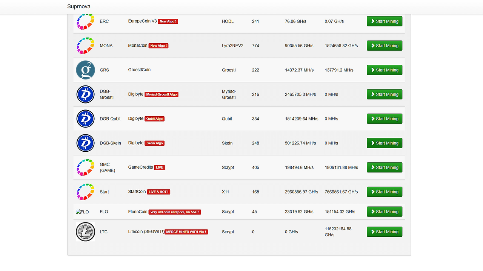The height and width of the screenshot is (271, 483).
Task: Click the LIVE & HOT badge on StartCoin
Action: [x=158, y=192]
